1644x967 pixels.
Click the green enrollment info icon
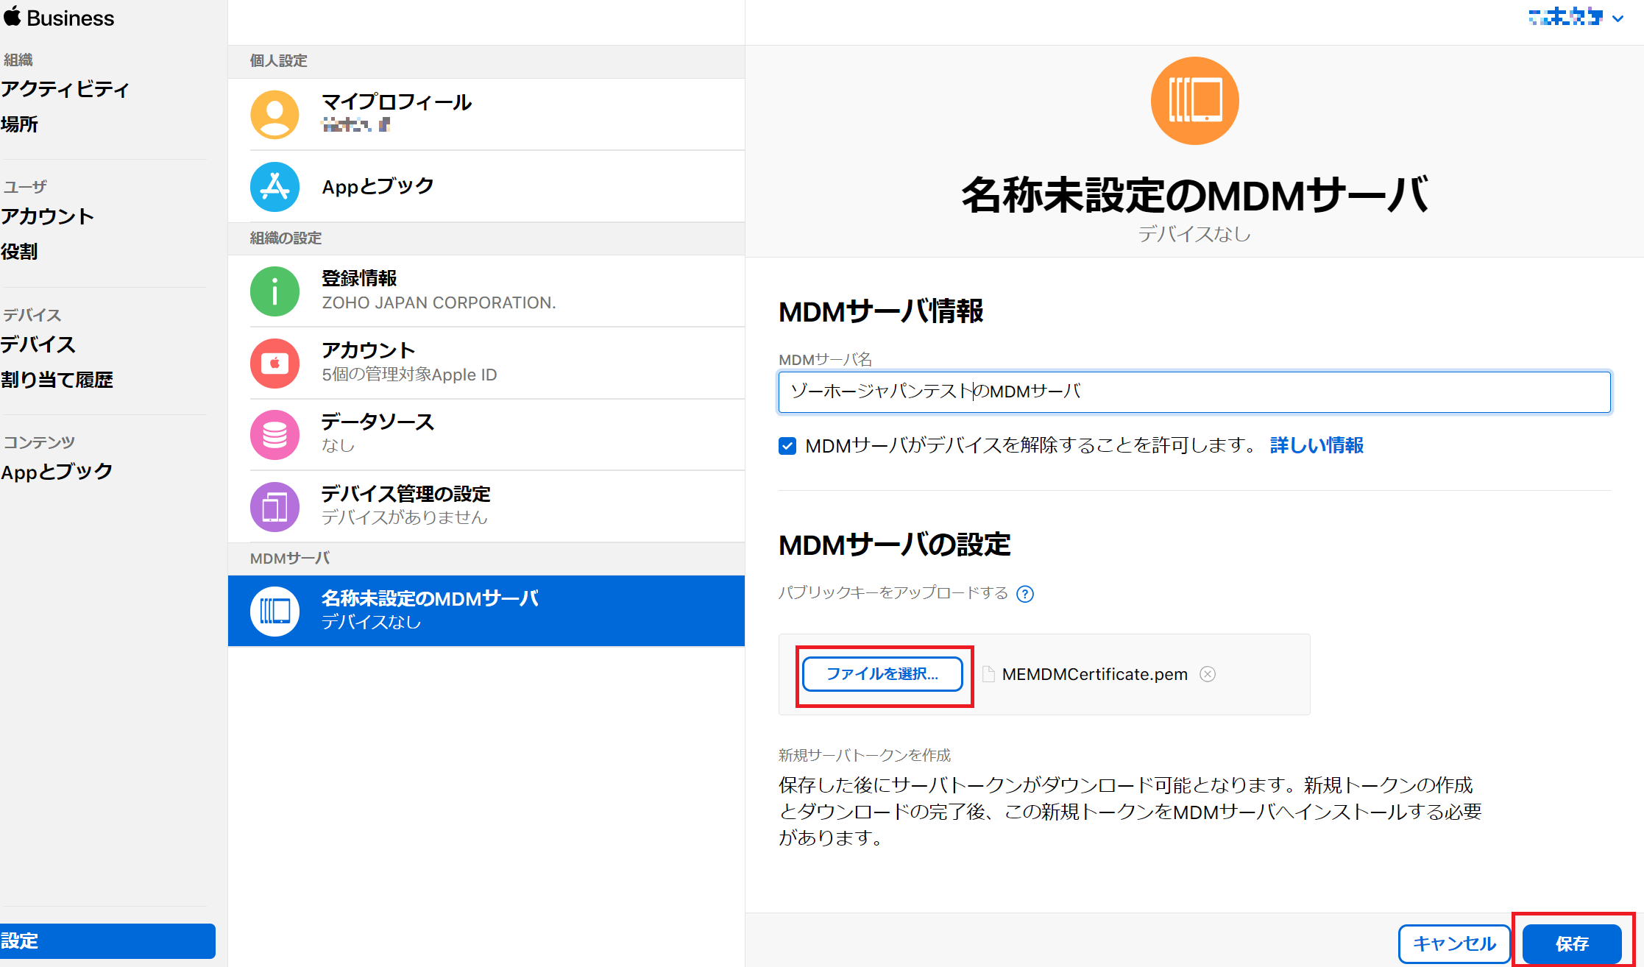(274, 291)
